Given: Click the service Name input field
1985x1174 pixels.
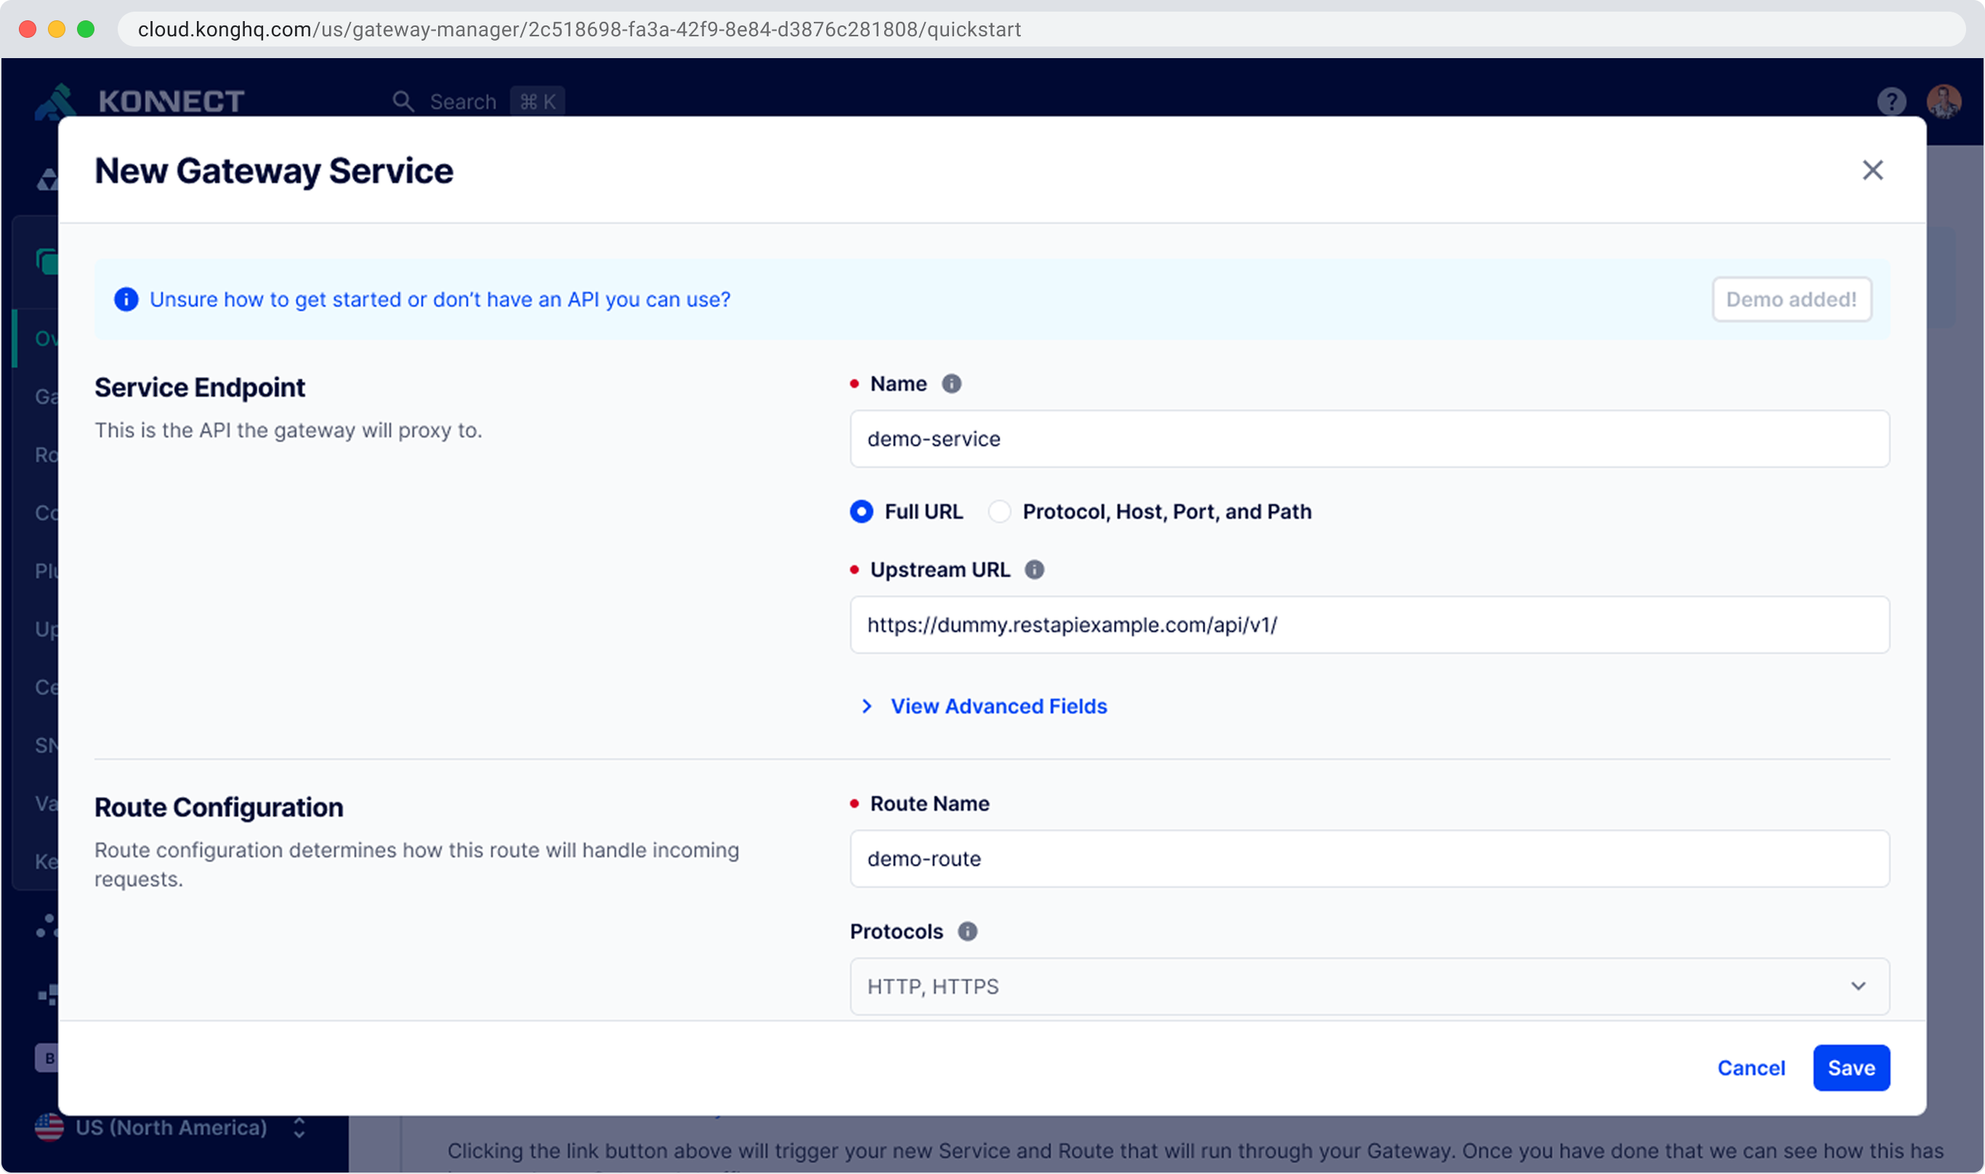Looking at the screenshot, I should (x=1369, y=439).
